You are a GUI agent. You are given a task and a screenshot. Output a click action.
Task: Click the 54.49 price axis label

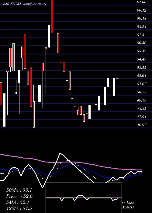click(142, 59)
